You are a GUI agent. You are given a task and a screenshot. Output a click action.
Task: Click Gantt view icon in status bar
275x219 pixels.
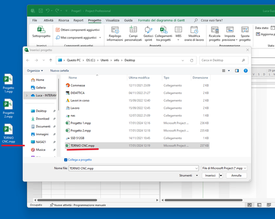click(x=250, y=205)
